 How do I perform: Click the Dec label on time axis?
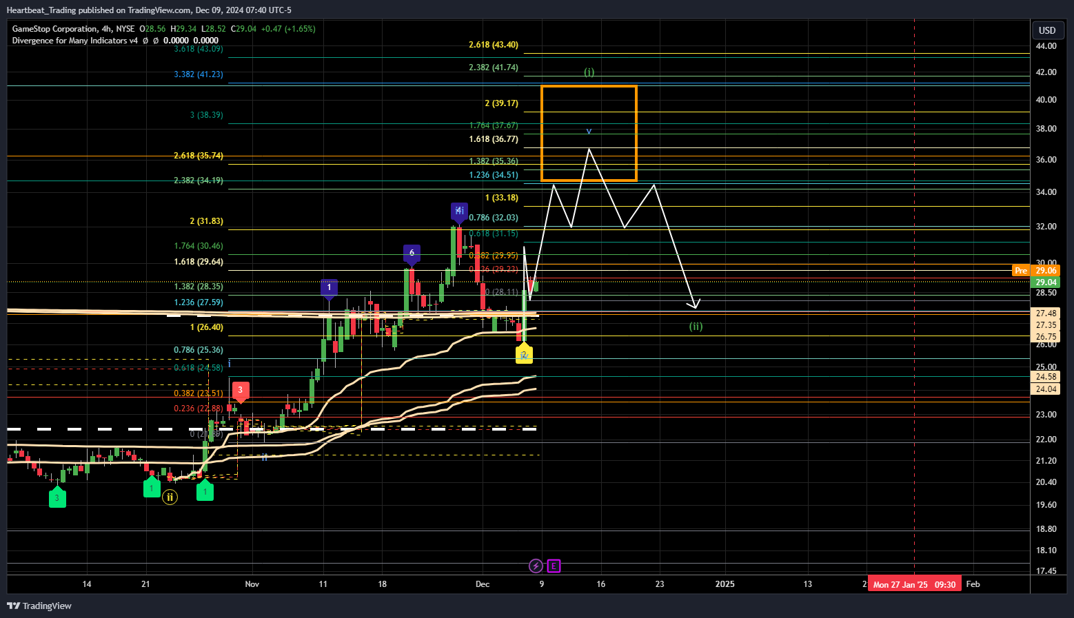[483, 584]
